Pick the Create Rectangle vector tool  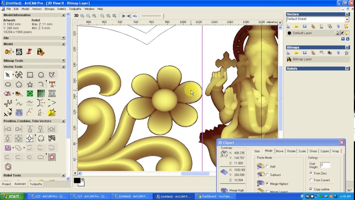[x=30, y=75]
